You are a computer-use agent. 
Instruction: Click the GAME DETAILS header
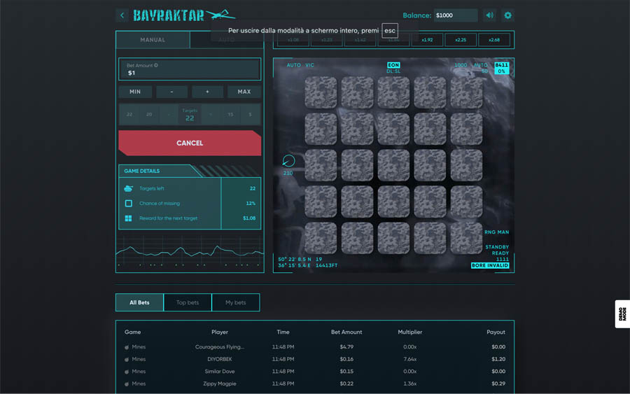(x=142, y=171)
